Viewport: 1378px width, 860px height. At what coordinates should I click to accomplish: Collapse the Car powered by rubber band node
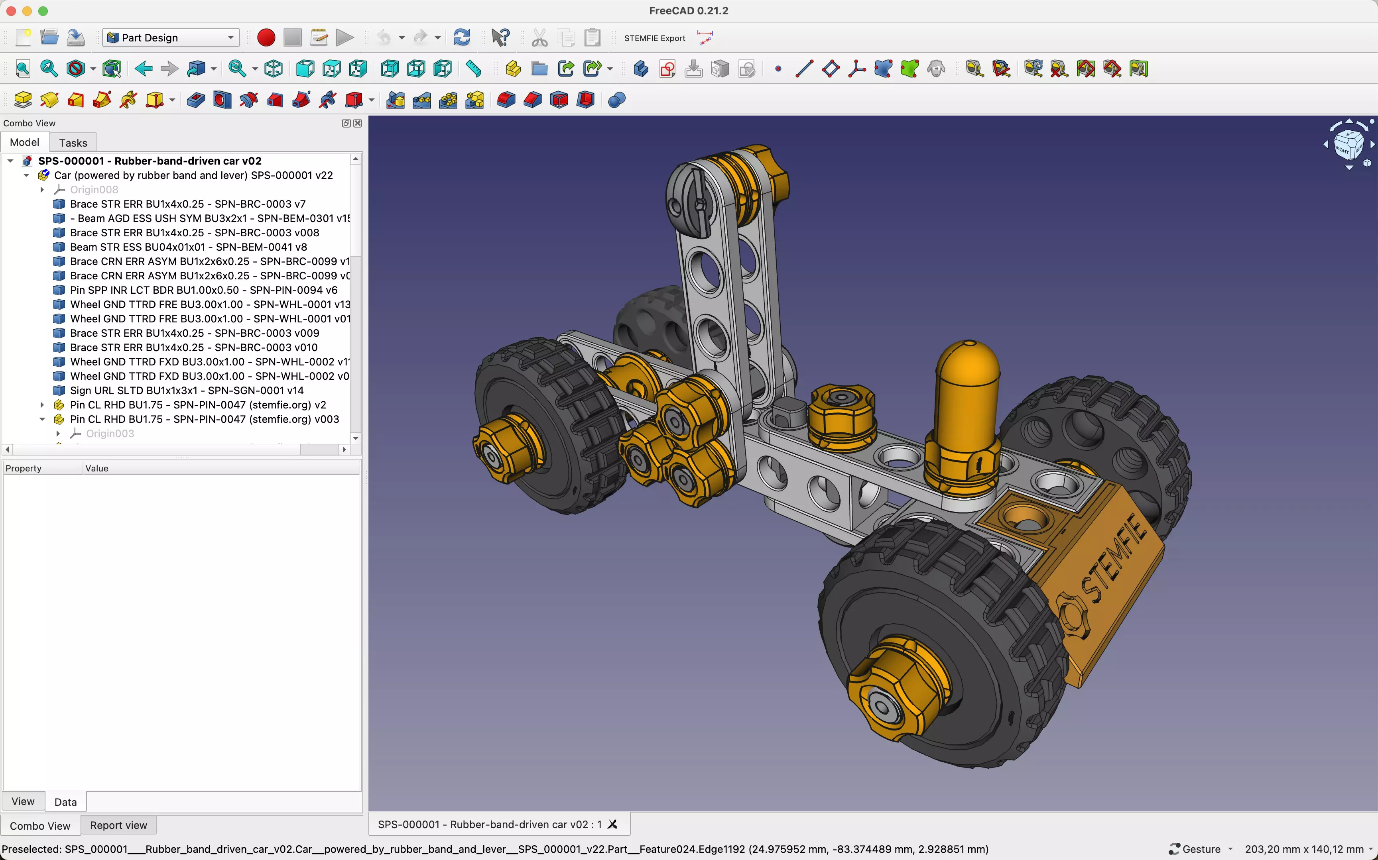click(27, 175)
